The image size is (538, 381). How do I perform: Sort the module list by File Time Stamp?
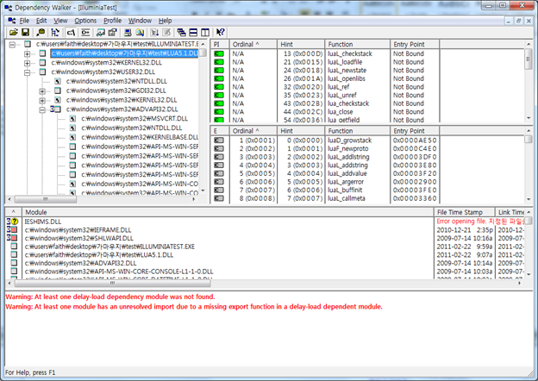click(x=464, y=212)
